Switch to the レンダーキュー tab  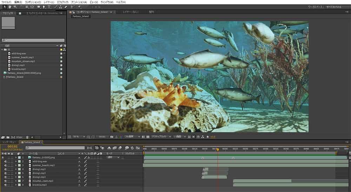pyautogui.click(x=10, y=142)
